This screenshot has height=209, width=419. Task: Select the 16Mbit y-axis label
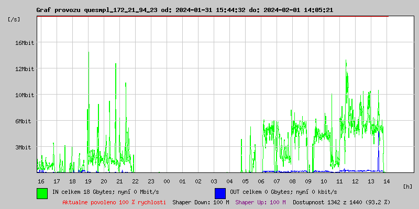24,43
